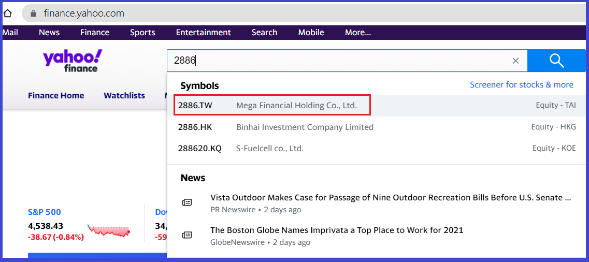
Task: Click Equity - HKG label
Action: click(553, 127)
